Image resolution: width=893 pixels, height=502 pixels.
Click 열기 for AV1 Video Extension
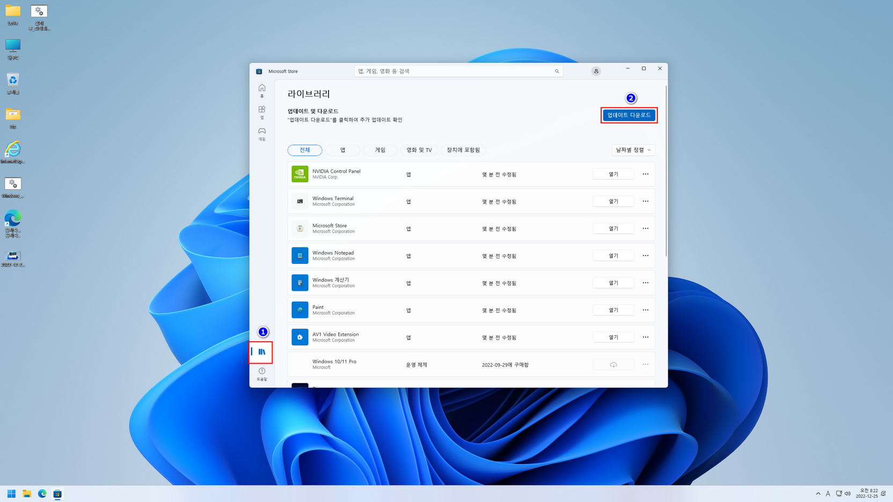tap(613, 337)
